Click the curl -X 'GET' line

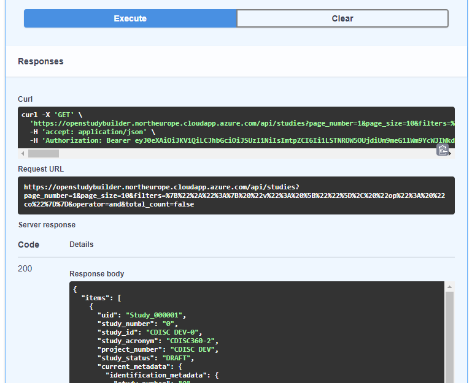[x=52, y=115]
